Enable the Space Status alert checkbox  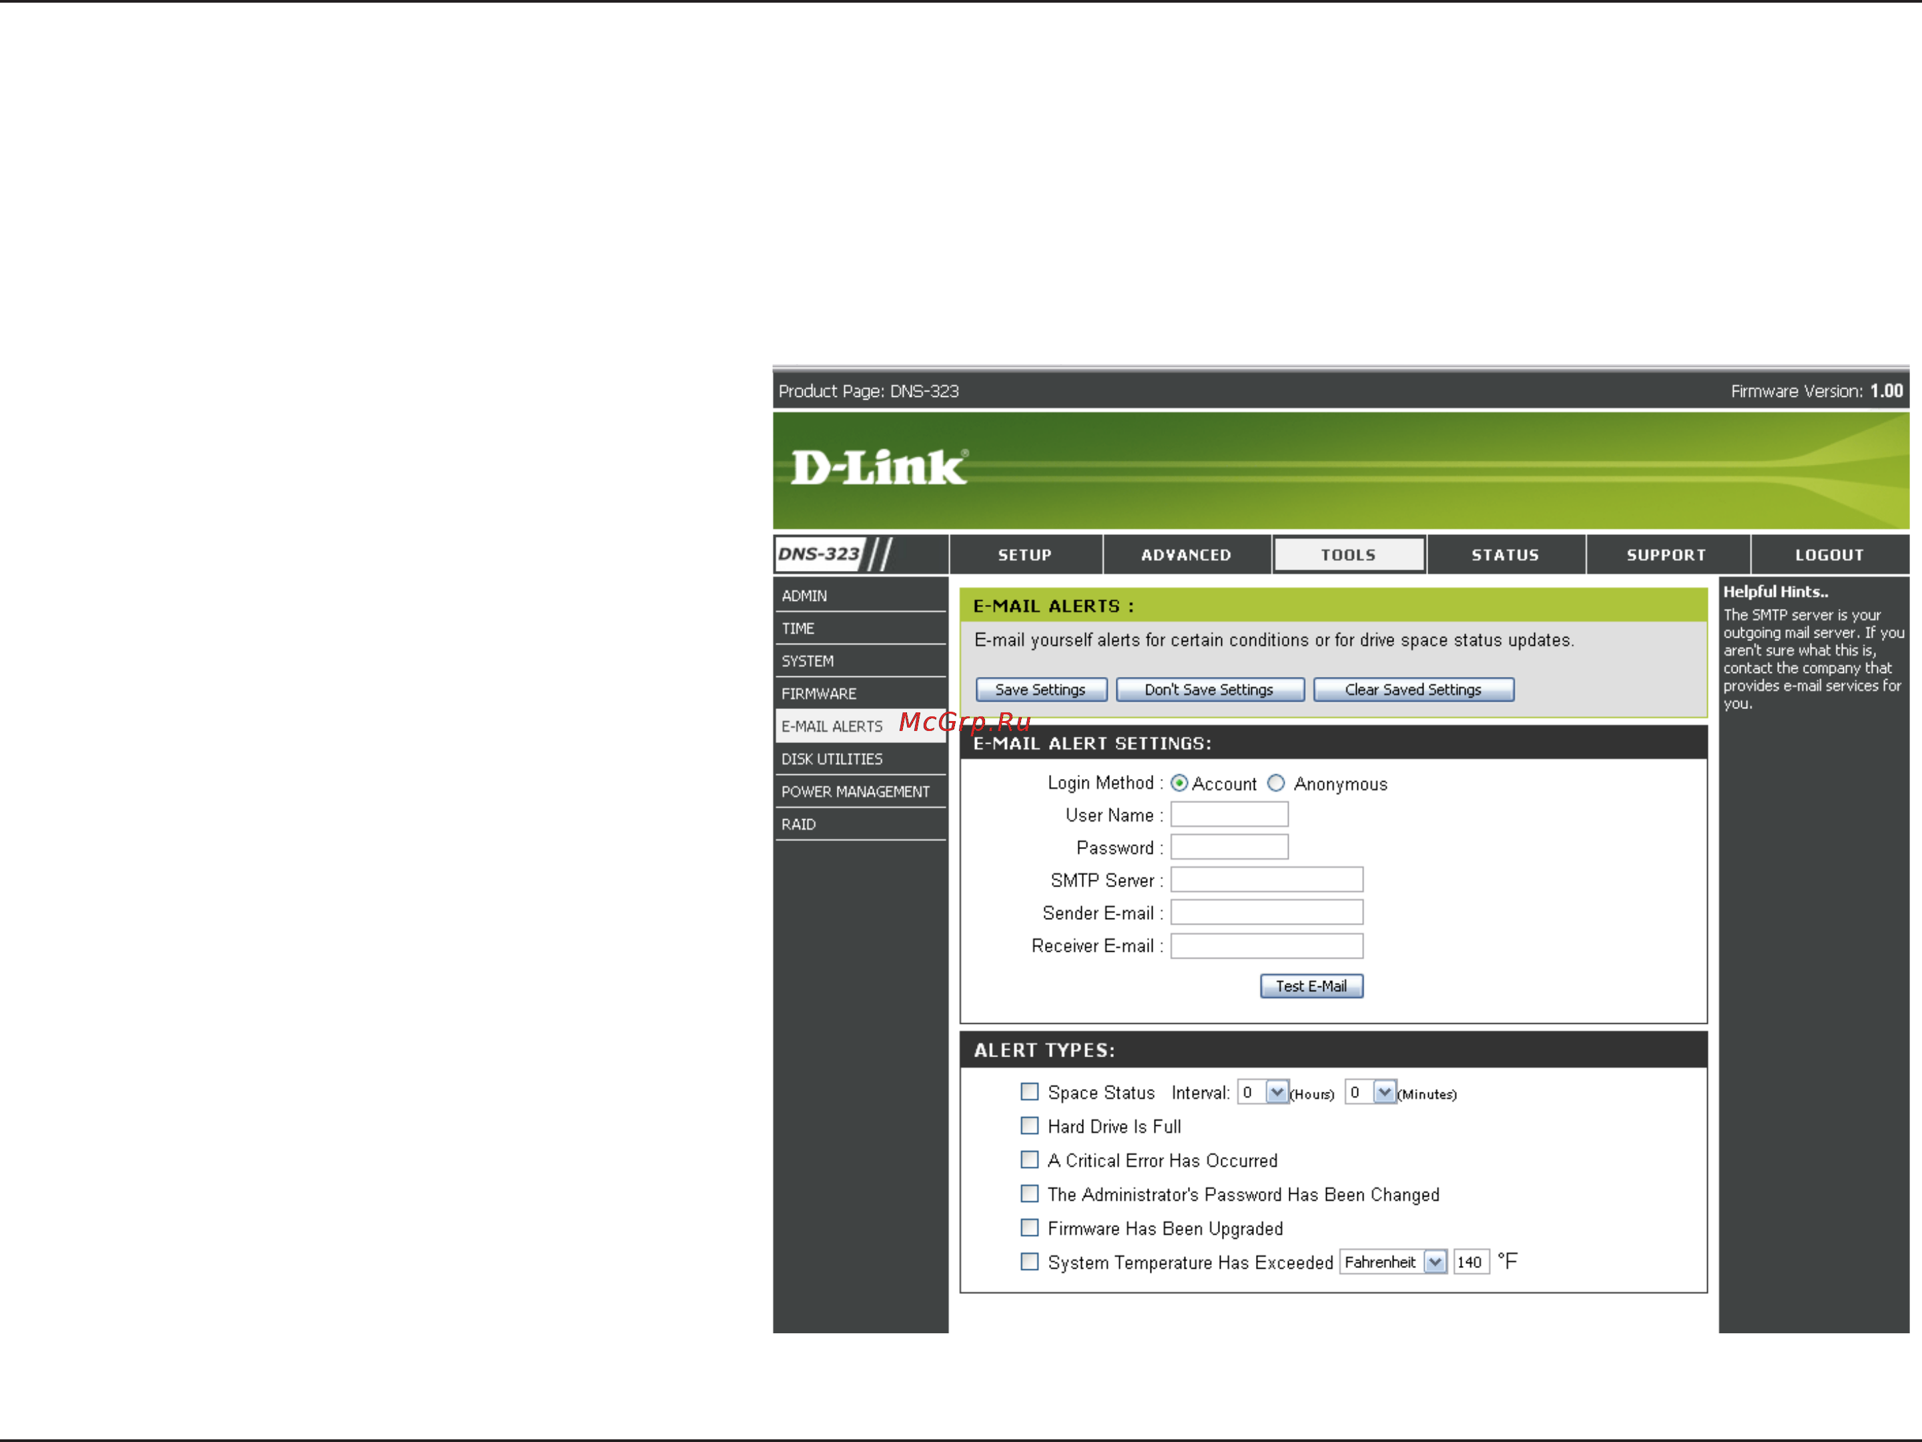tap(1030, 1091)
